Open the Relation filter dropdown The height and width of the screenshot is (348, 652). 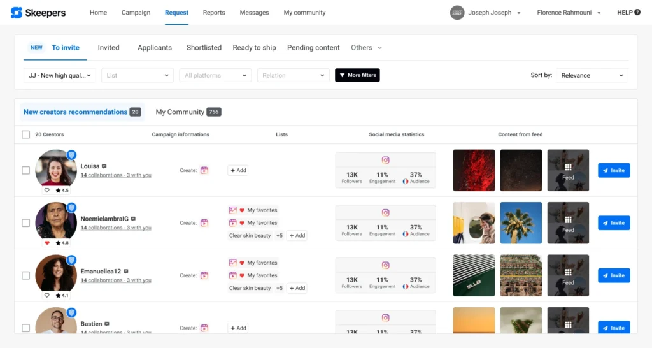click(293, 75)
